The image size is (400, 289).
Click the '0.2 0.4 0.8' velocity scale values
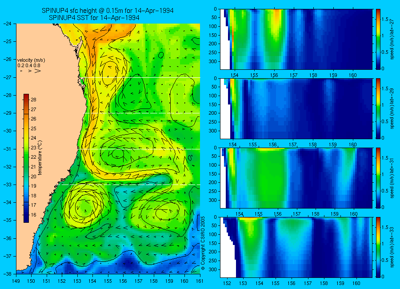29,65
